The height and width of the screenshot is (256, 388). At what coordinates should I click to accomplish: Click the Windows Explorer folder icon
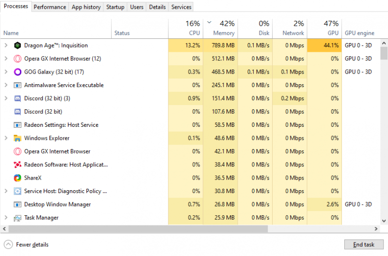17,138
